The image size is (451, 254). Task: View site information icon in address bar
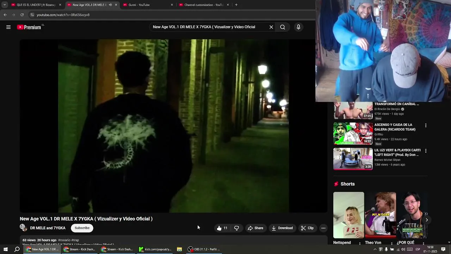tap(32, 15)
